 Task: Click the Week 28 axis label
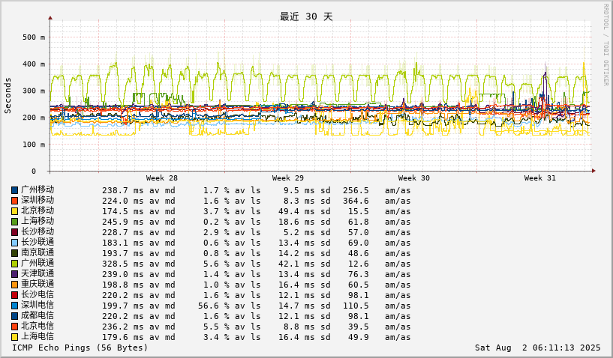[162, 178]
